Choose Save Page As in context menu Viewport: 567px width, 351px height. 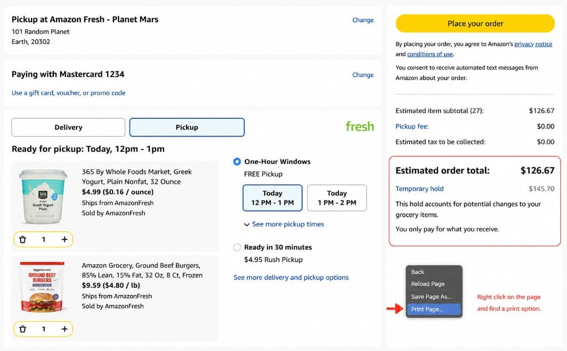pos(434,296)
